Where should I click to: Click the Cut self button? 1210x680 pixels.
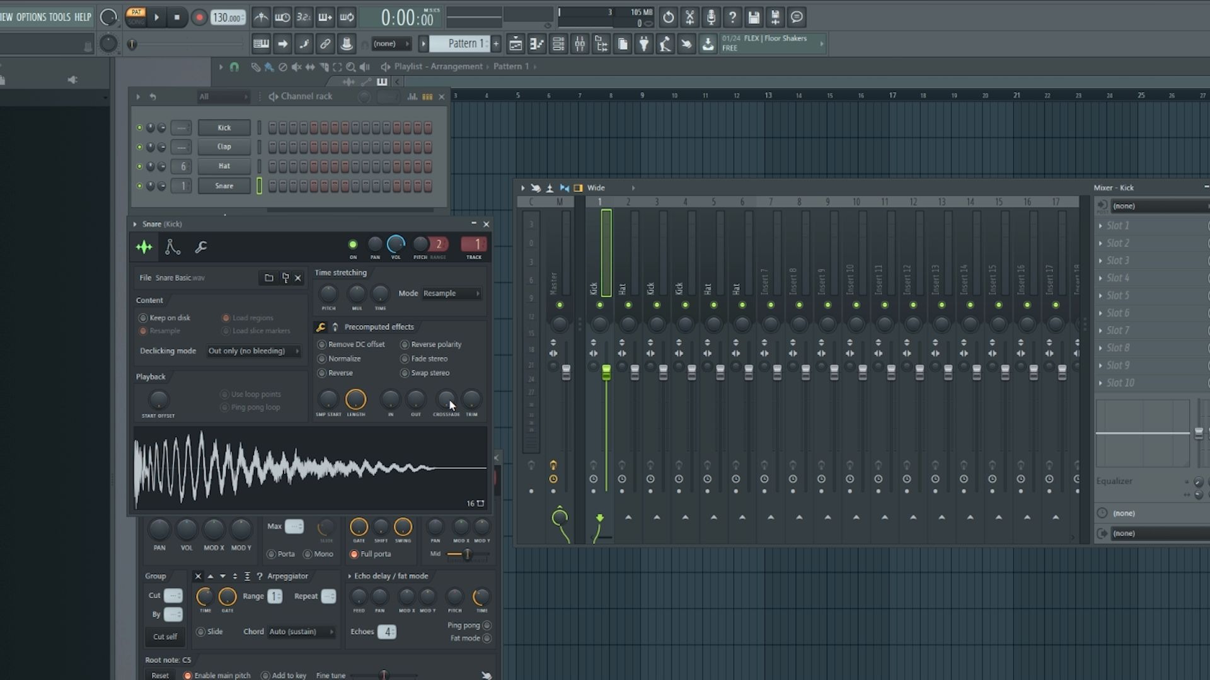(x=165, y=637)
